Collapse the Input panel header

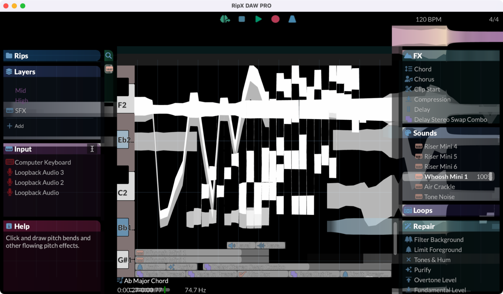coord(52,149)
